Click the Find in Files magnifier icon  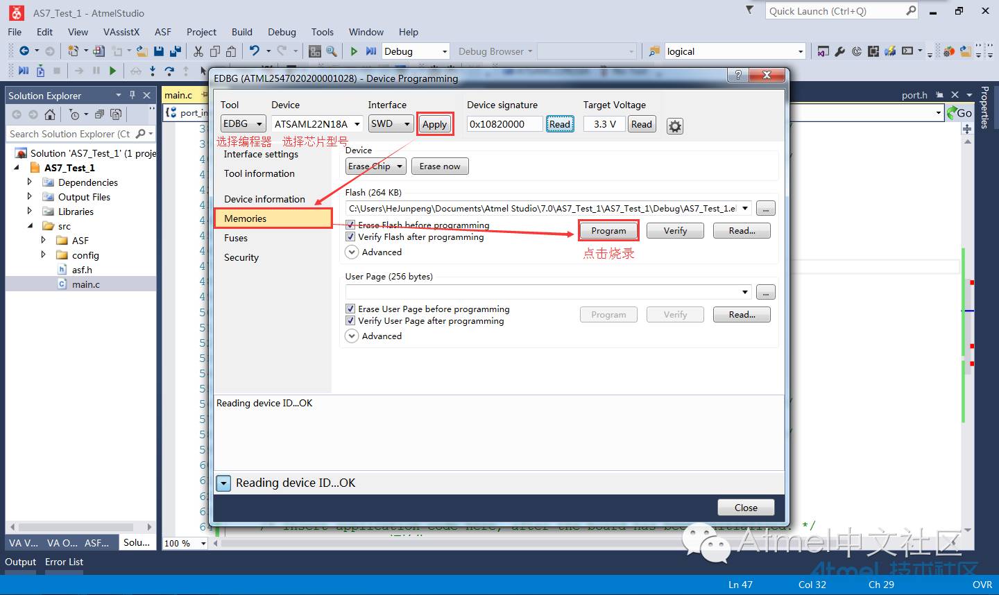pos(332,51)
